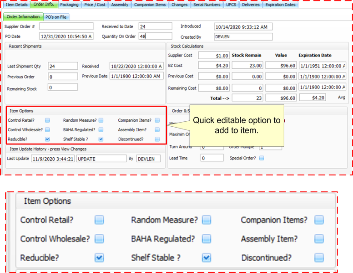Open the Companion Items tab
The image size is (353, 273).
point(150,5)
